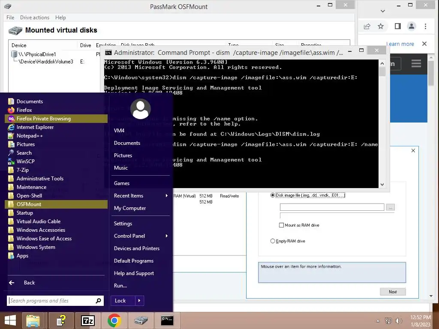Dismiss the Chrome Learn more banner
The image size is (439, 329).
[x=424, y=44]
